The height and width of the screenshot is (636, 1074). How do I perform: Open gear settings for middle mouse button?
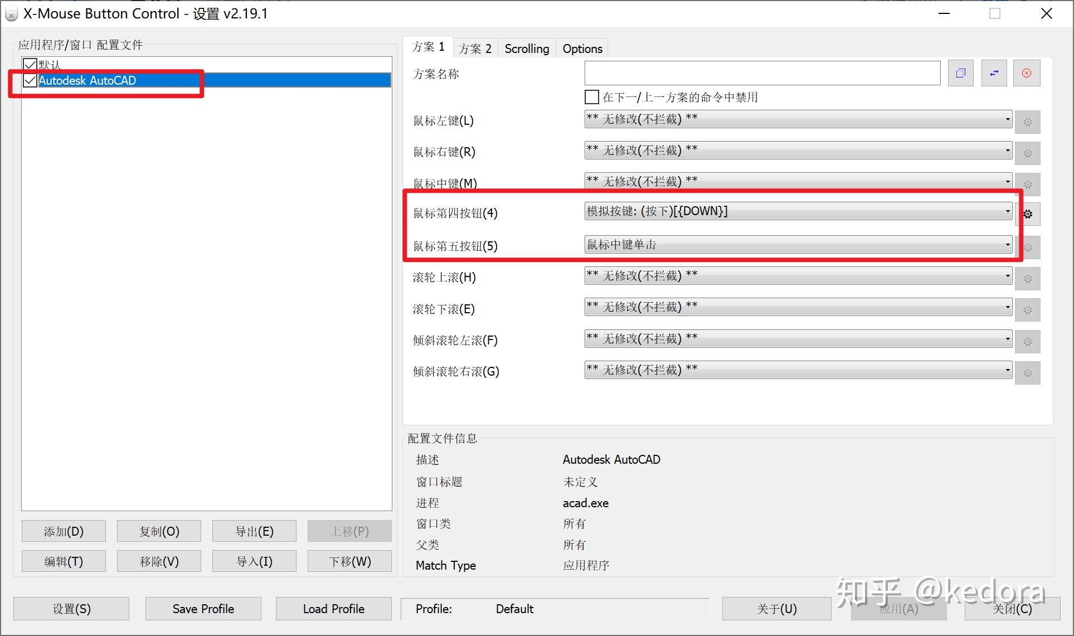click(1027, 184)
